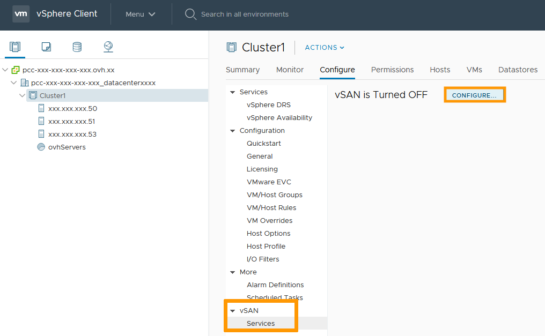Open the Menu dropdown

(141, 14)
